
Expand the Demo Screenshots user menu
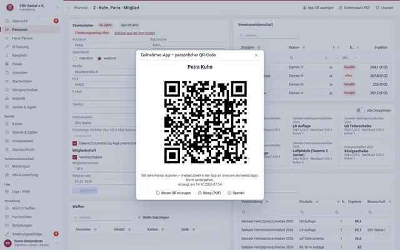57,243
